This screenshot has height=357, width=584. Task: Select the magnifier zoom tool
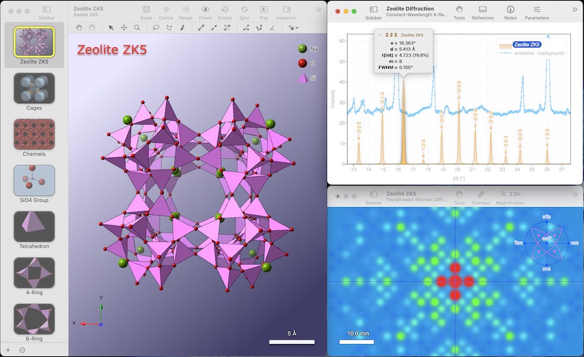click(x=137, y=27)
